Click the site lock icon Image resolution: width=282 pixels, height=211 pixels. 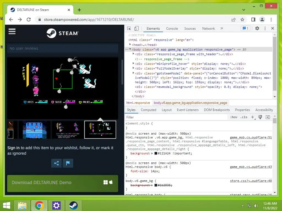point(40,20)
